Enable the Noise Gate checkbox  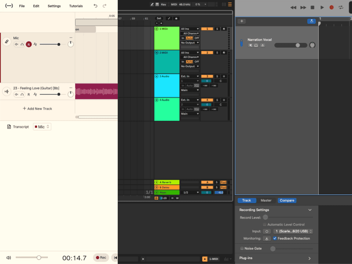click(x=242, y=248)
